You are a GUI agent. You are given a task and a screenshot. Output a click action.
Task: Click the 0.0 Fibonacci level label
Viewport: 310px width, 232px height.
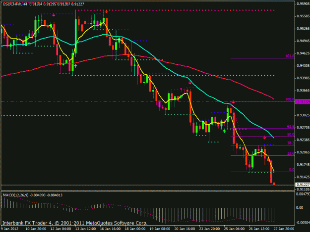(292, 170)
